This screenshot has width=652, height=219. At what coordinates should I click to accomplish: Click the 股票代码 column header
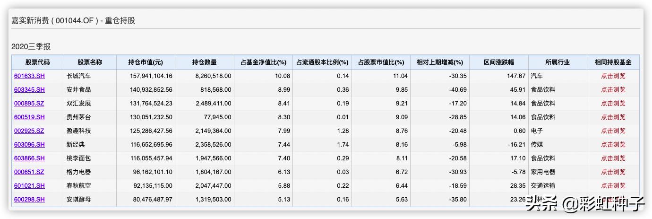click(37, 62)
